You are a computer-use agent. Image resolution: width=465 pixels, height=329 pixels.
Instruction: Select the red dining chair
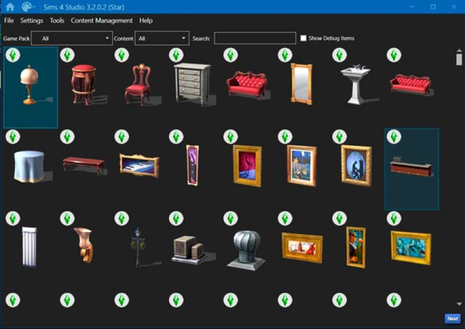[138, 84]
